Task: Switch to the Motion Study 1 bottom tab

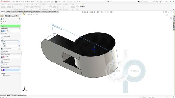Action: pos(22,96)
